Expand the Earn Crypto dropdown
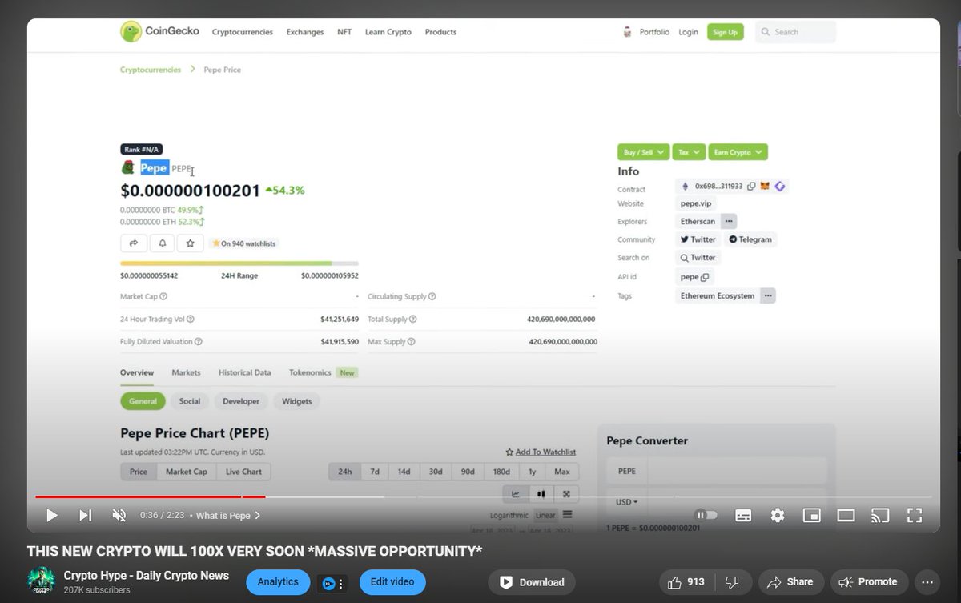The width and height of the screenshot is (961, 603). 738,152
